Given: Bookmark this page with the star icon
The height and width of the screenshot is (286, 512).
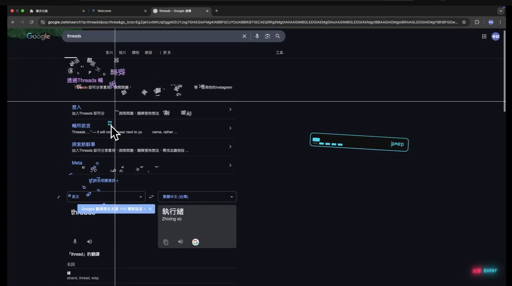Looking at the screenshot, I should click(464, 22).
